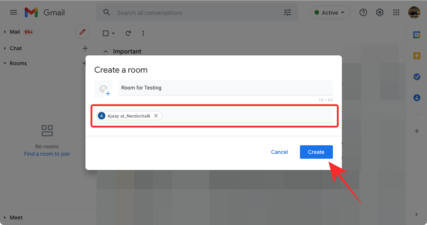The width and height of the screenshot is (427, 225).
Task: Toggle the select all checkbox
Action: [x=106, y=33]
